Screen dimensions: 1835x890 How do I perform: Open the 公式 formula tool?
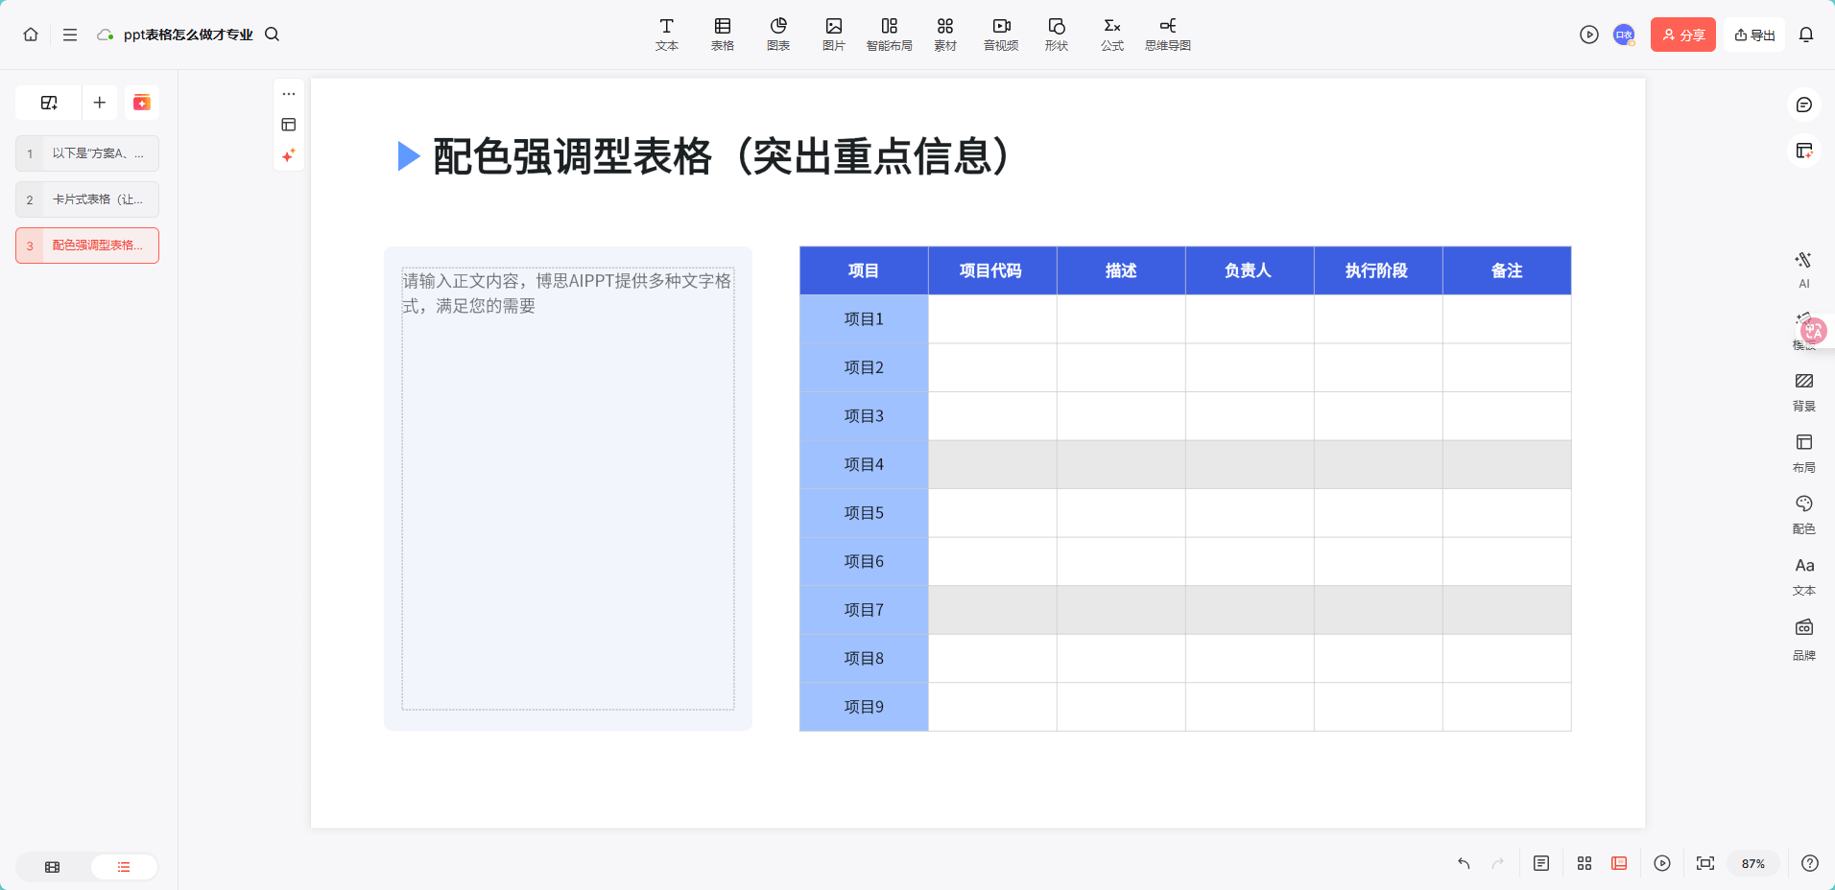point(1110,34)
